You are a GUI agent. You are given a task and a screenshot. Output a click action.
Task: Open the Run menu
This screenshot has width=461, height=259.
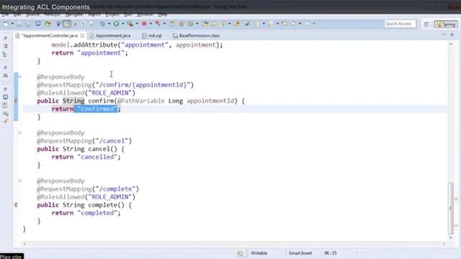(x=128, y=14)
